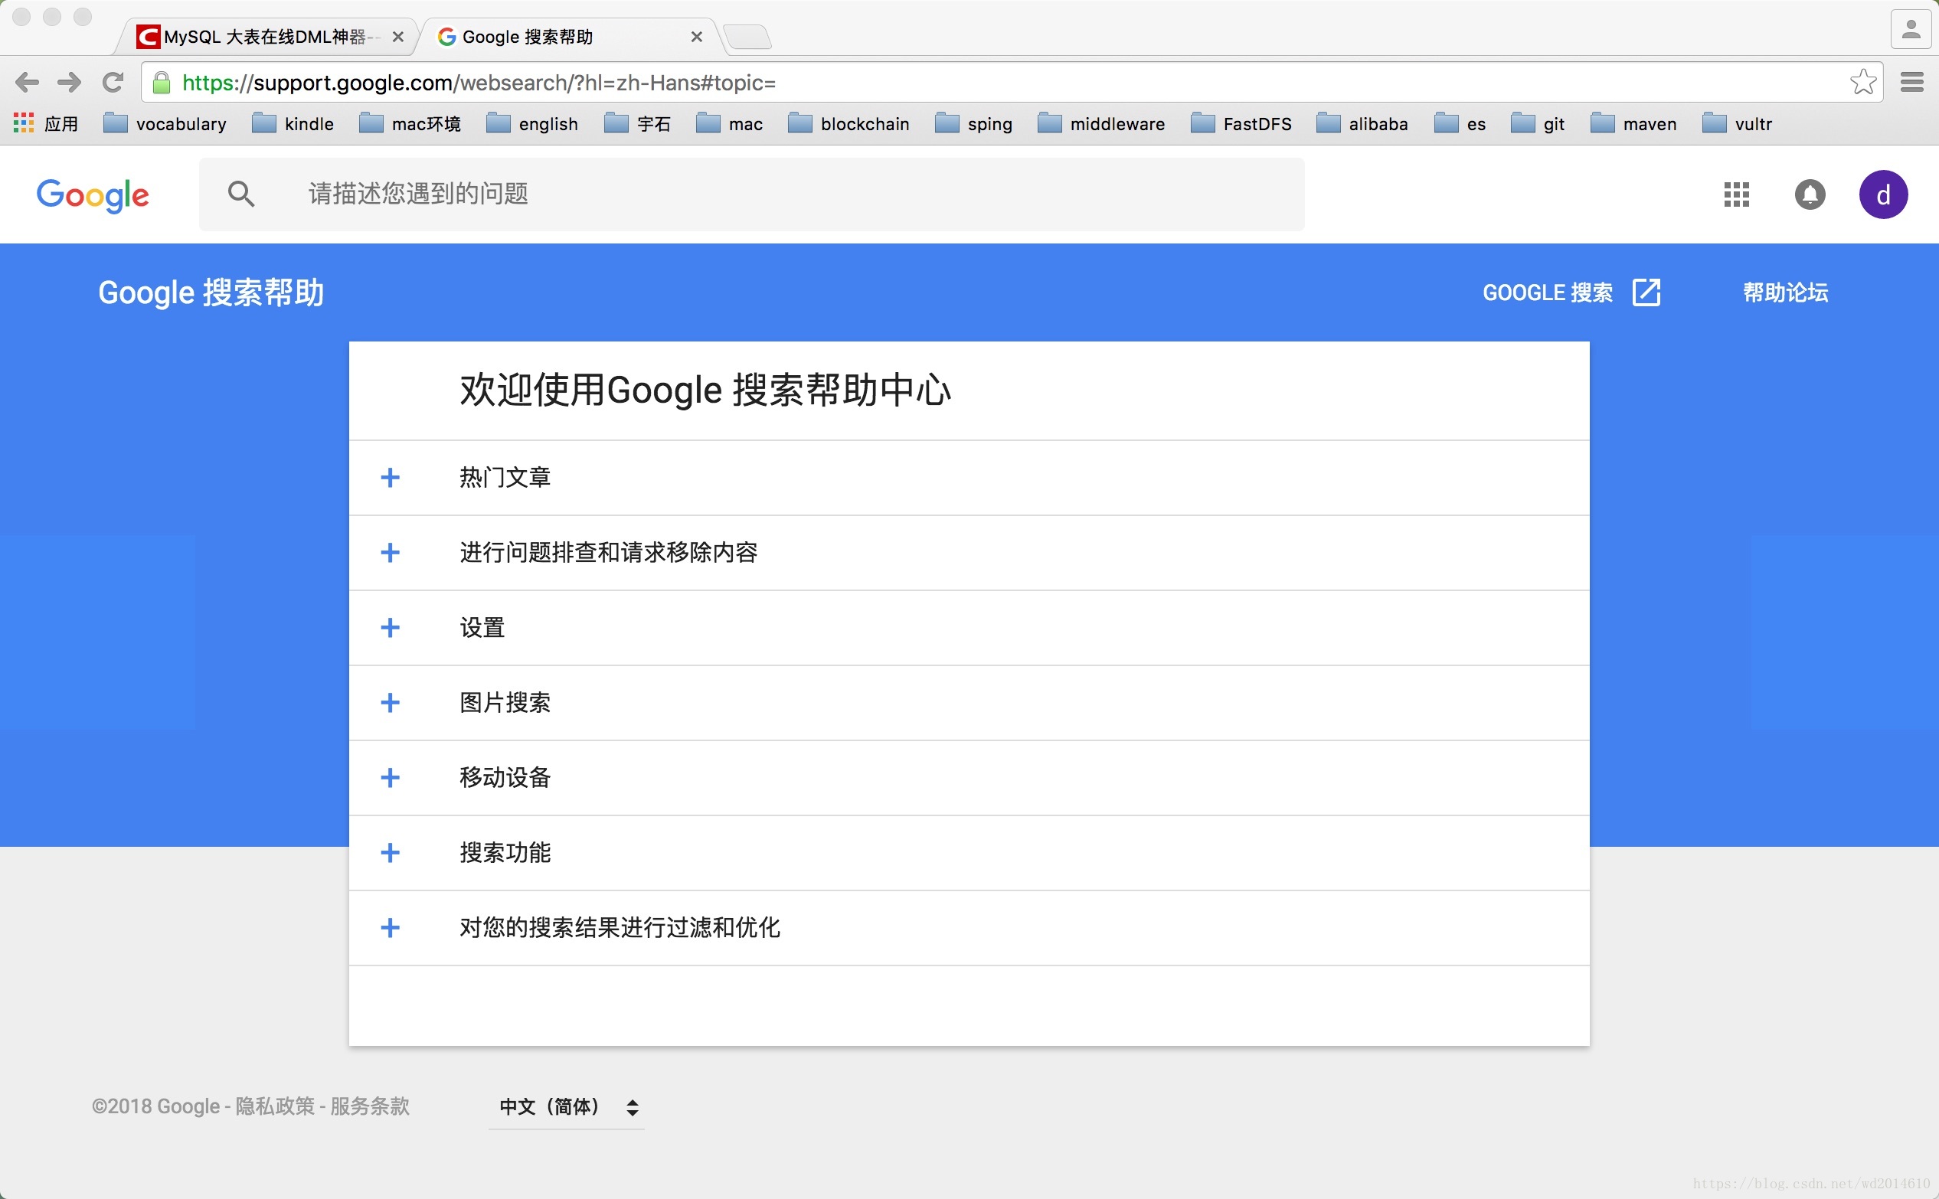The image size is (1939, 1199).
Task: Open the vultr bookmark folder
Action: click(x=1736, y=123)
